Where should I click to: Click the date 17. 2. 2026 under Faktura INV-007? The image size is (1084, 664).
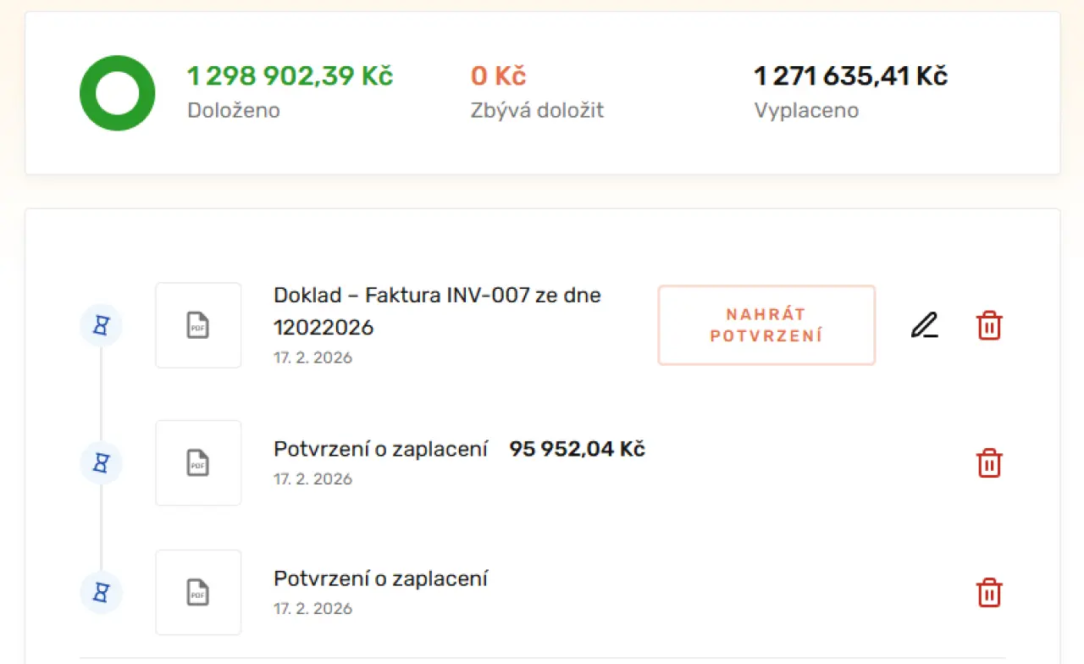pyautogui.click(x=312, y=357)
